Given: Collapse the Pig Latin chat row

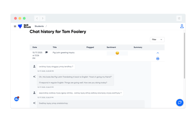Looking at the screenshot, I should pyautogui.click(x=158, y=53).
